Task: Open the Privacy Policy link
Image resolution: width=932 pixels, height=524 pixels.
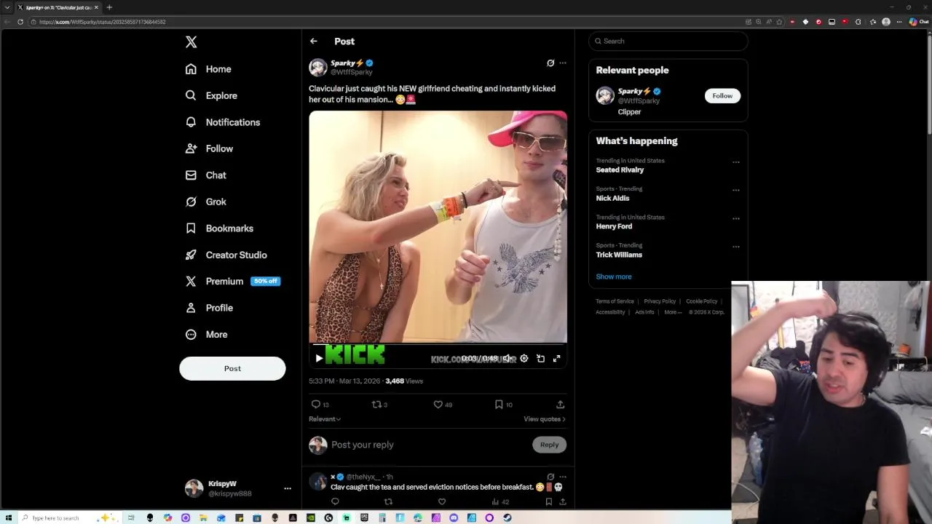Action: click(x=660, y=301)
